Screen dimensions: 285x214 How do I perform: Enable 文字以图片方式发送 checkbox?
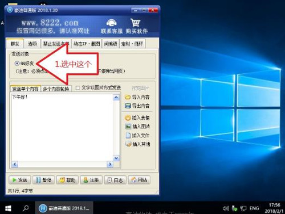(78, 88)
